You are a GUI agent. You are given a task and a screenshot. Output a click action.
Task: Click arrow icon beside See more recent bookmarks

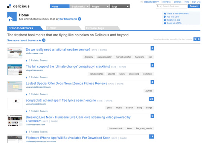44,40
